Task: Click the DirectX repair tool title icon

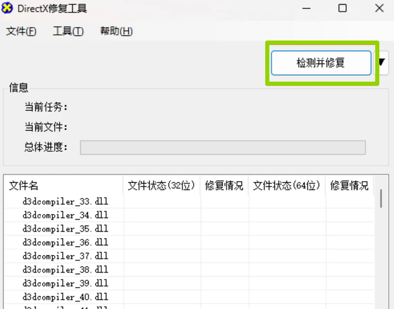Action: pyautogui.click(x=7, y=8)
